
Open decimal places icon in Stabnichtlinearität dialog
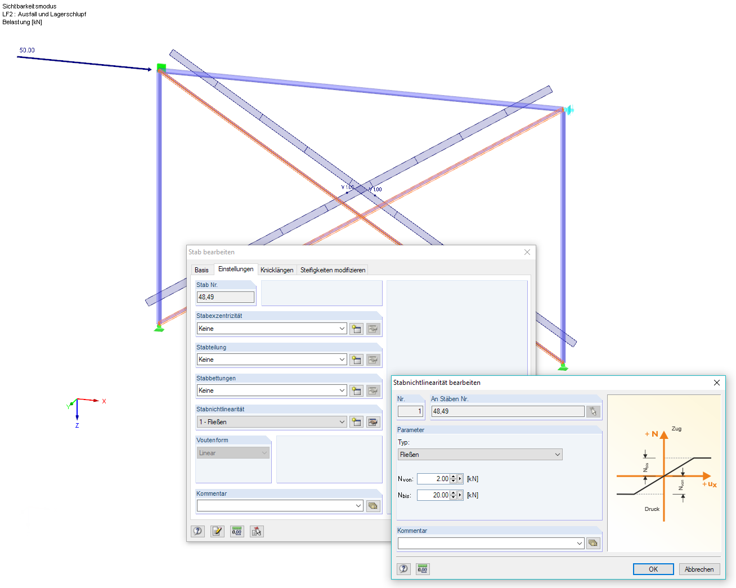pyautogui.click(x=423, y=569)
